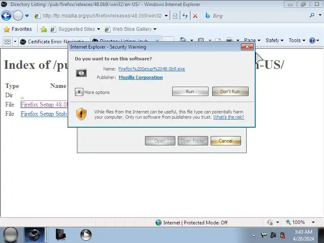Click Run in the Security Warning
The width and height of the screenshot is (324, 243).
(x=190, y=92)
